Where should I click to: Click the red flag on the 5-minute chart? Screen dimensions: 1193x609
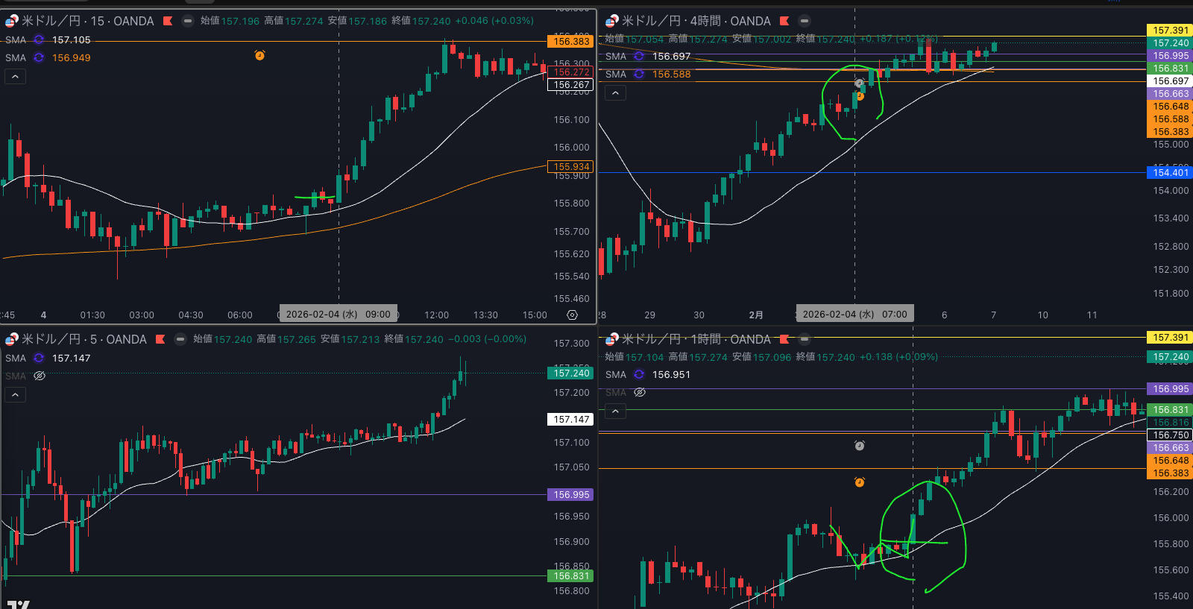(160, 339)
